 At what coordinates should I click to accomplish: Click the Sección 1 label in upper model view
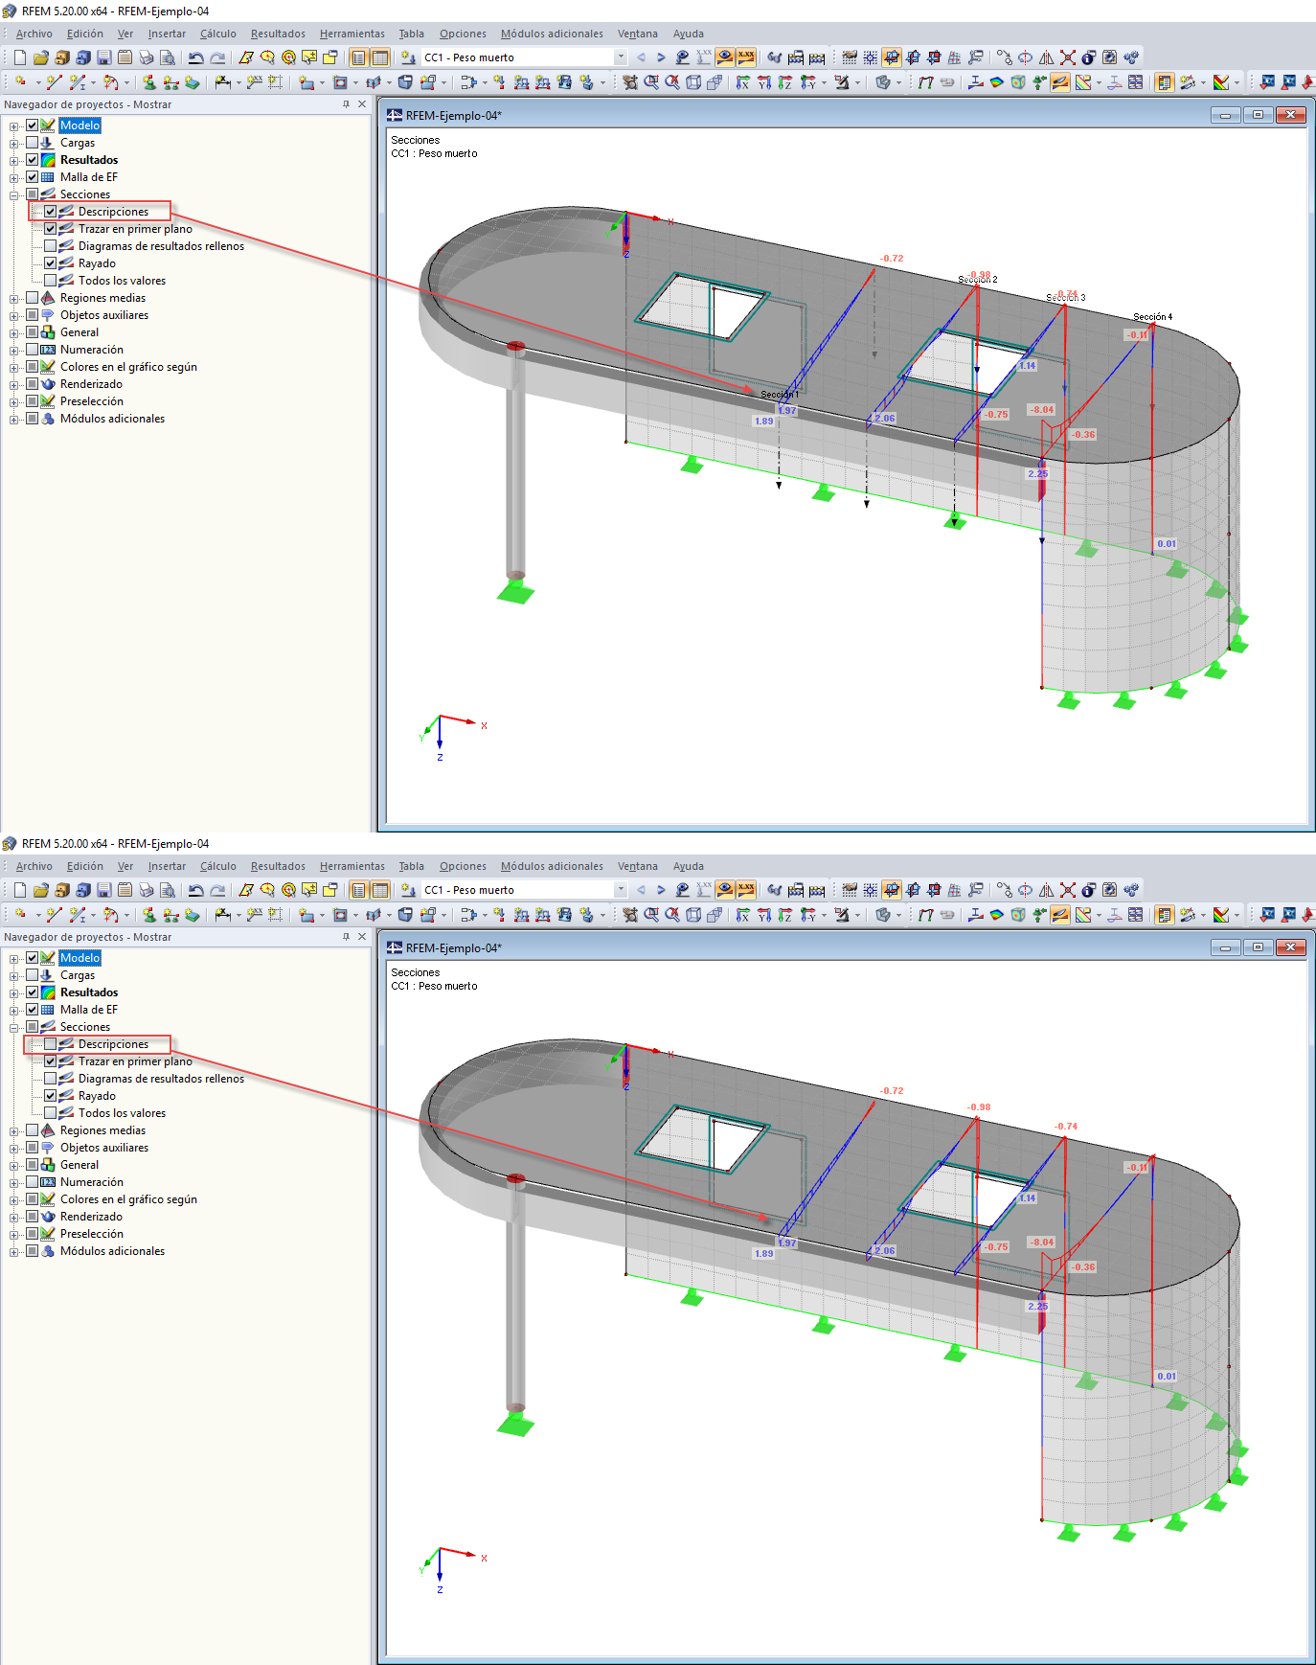tap(780, 395)
